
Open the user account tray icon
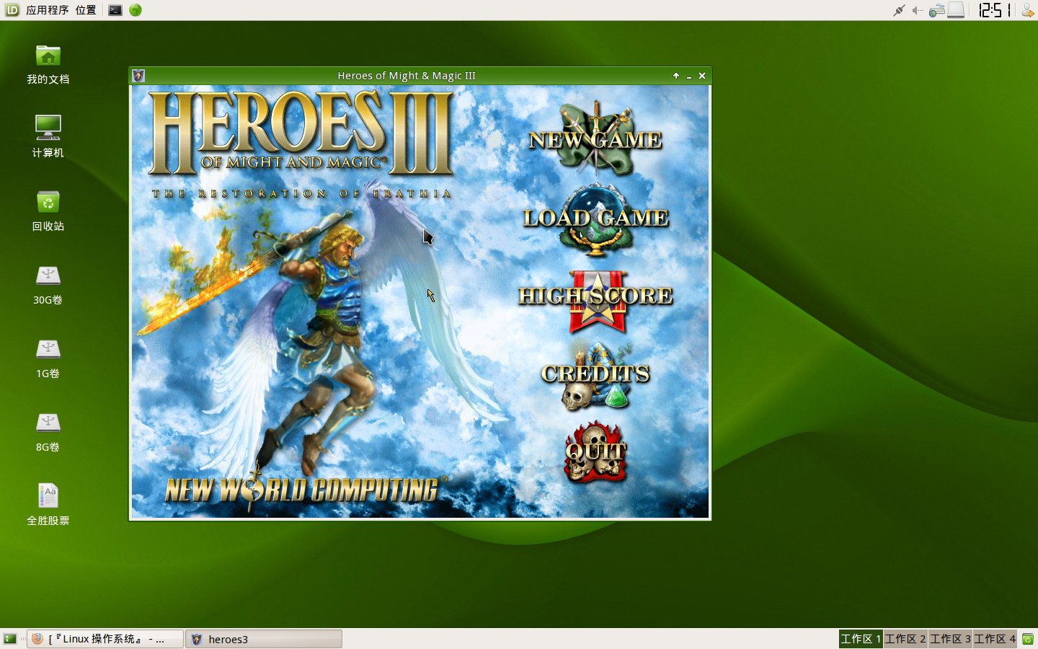(x=1027, y=10)
